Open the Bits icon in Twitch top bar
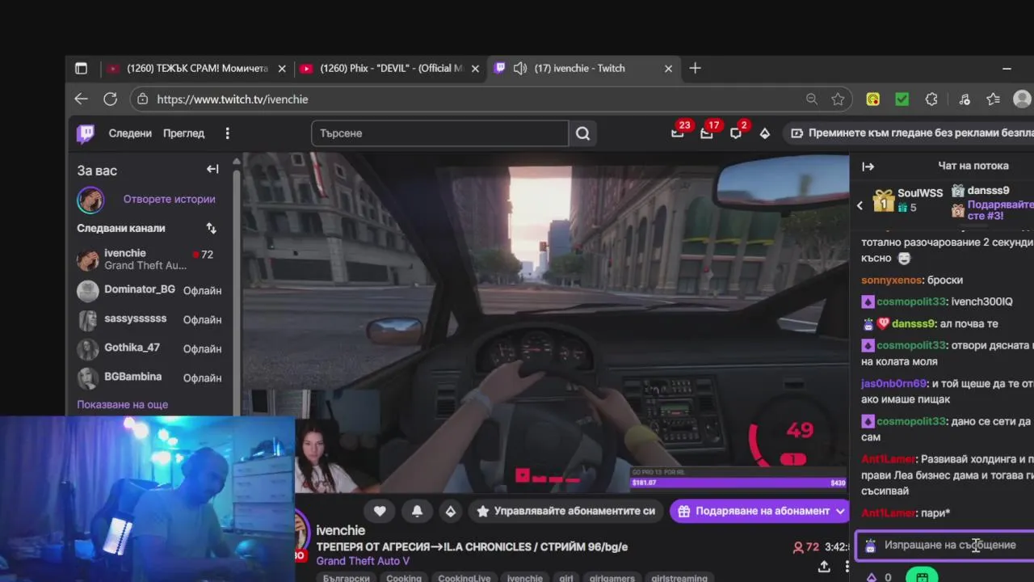The height and width of the screenshot is (582, 1034). [x=764, y=133]
